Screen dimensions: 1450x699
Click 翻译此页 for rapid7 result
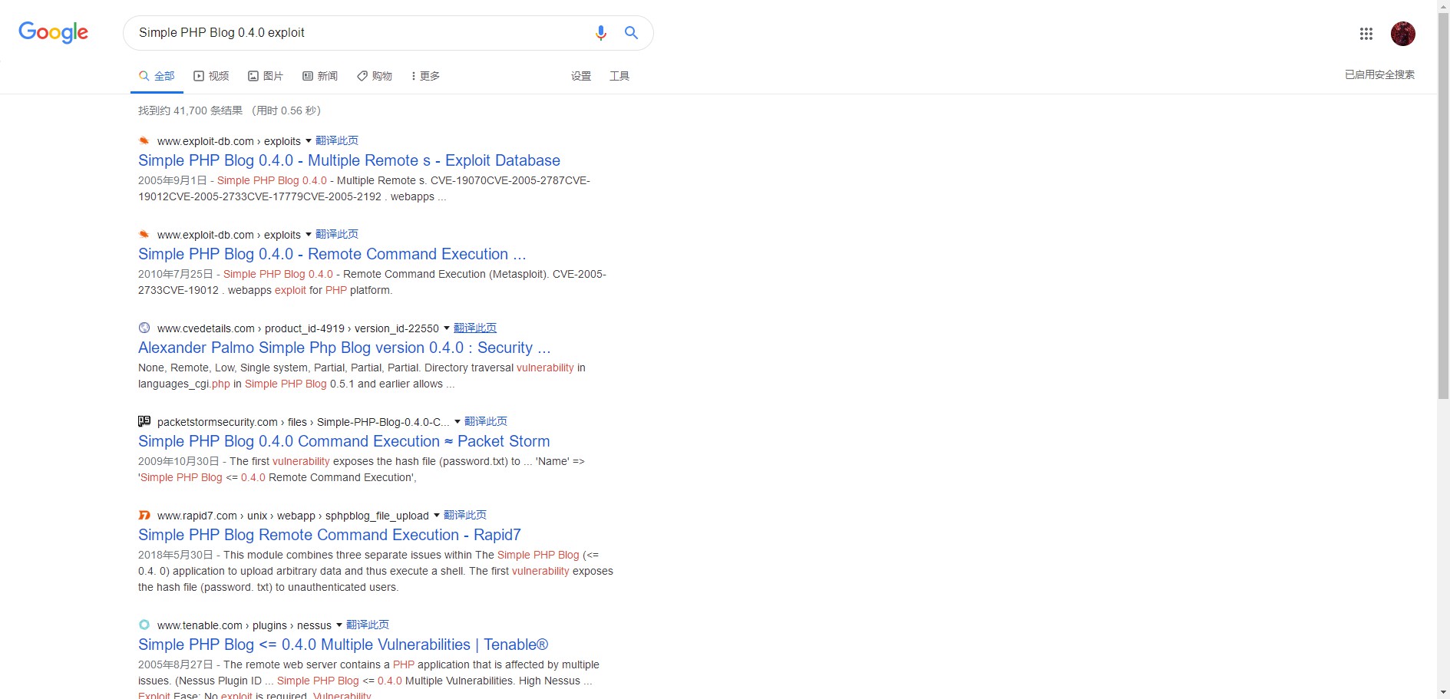pyautogui.click(x=465, y=515)
